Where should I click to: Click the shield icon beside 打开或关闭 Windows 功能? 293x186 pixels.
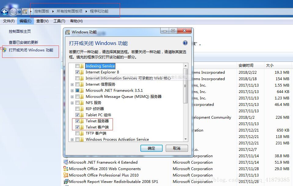[4, 50]
